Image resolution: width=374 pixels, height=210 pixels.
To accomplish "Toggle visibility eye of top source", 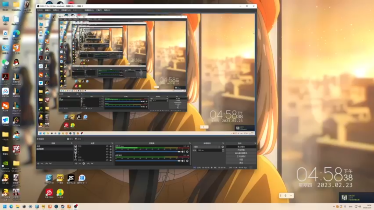I will point(107,146).
